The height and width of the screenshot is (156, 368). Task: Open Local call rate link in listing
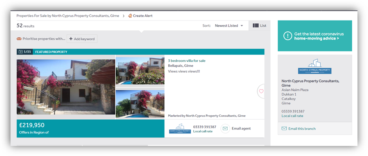[203, 131]
